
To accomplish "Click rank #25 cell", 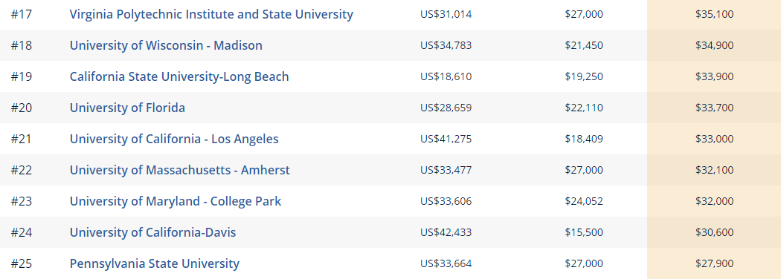I will tap(22, 263).
